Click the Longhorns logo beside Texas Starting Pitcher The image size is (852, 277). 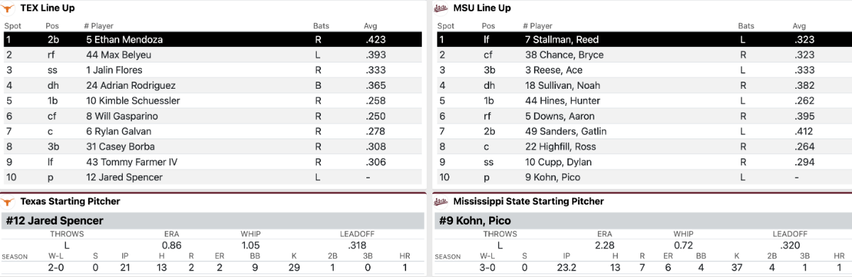pos(10,201)
